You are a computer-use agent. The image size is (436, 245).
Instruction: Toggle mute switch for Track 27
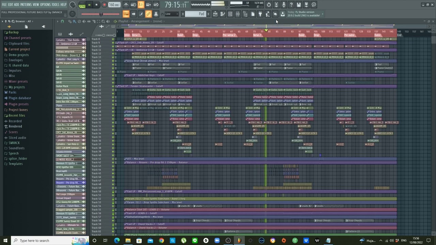113,108
